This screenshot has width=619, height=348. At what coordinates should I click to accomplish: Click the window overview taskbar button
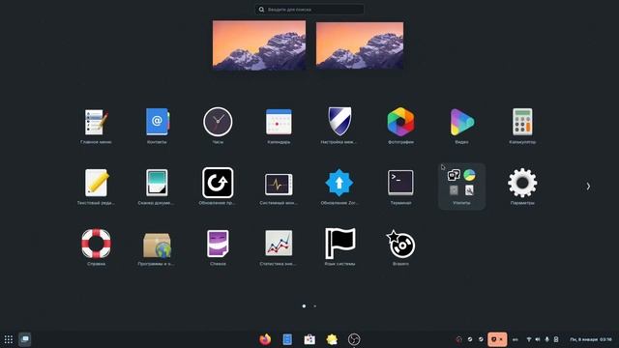(x=25, y=339)
